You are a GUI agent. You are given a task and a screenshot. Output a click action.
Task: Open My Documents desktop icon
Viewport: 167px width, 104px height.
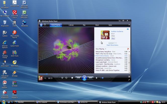(5, 4)
